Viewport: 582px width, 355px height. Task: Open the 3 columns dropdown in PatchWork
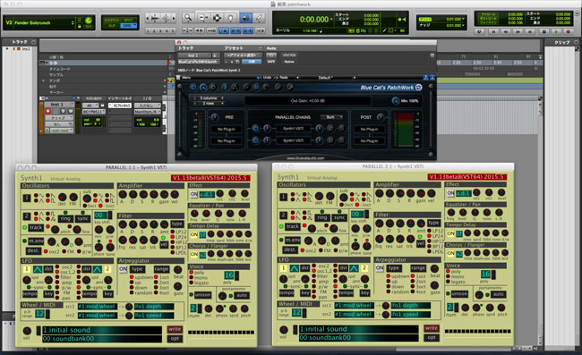[x=209, y=98]
